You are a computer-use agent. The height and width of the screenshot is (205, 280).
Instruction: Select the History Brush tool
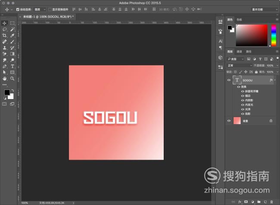(x=12, y=48)
